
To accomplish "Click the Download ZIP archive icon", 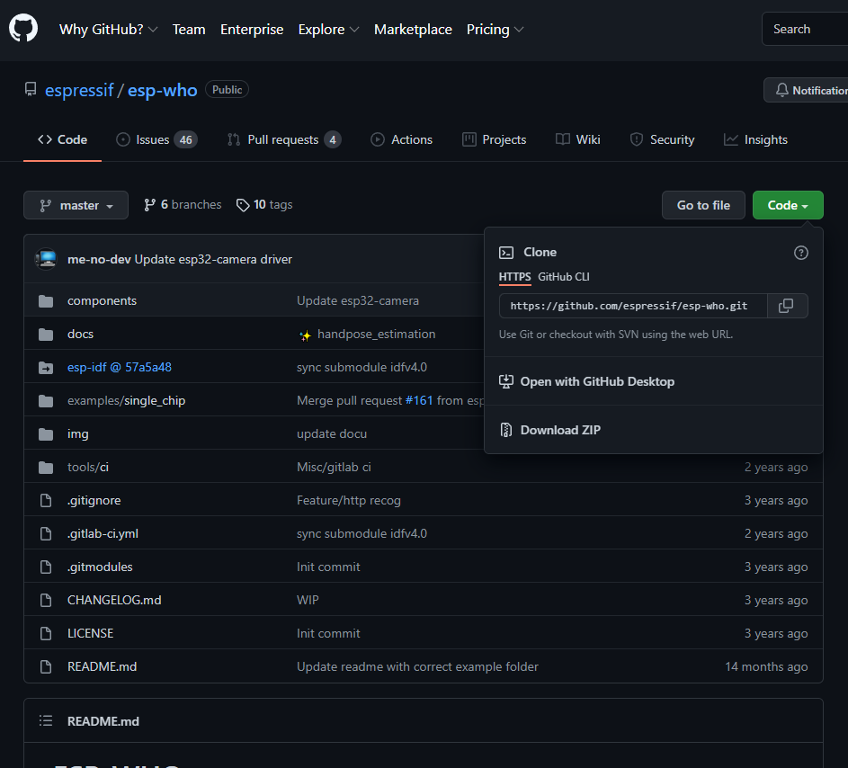I will [x=506, y=430].
